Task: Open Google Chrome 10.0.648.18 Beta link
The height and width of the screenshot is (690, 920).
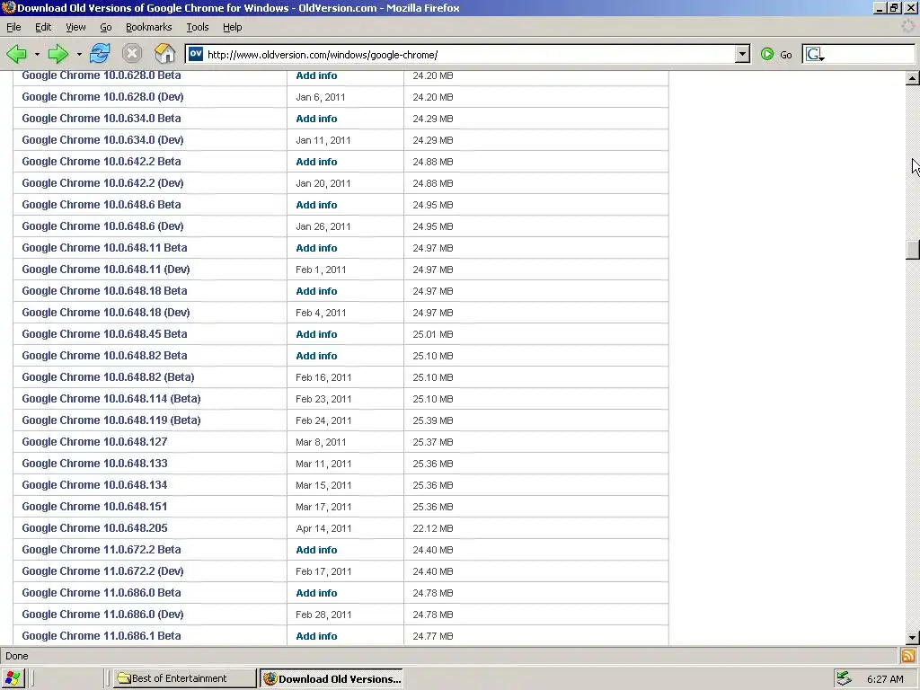Action: click(x=104, y=291)
